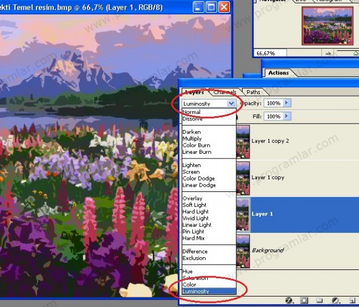
Task: Select Lighten blend mode
Action: [x=192, y=165]
